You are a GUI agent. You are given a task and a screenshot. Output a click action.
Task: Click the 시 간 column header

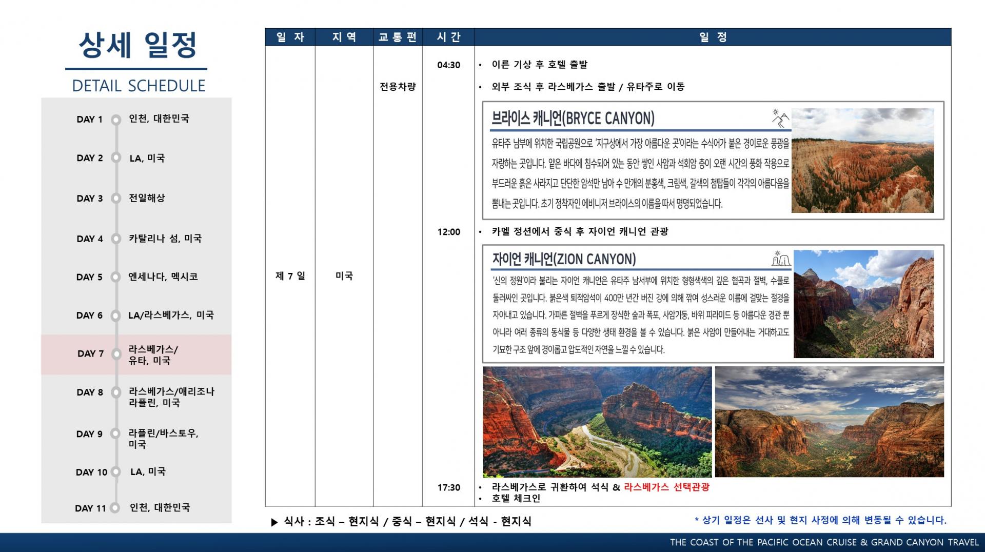(x=448, y=37)
